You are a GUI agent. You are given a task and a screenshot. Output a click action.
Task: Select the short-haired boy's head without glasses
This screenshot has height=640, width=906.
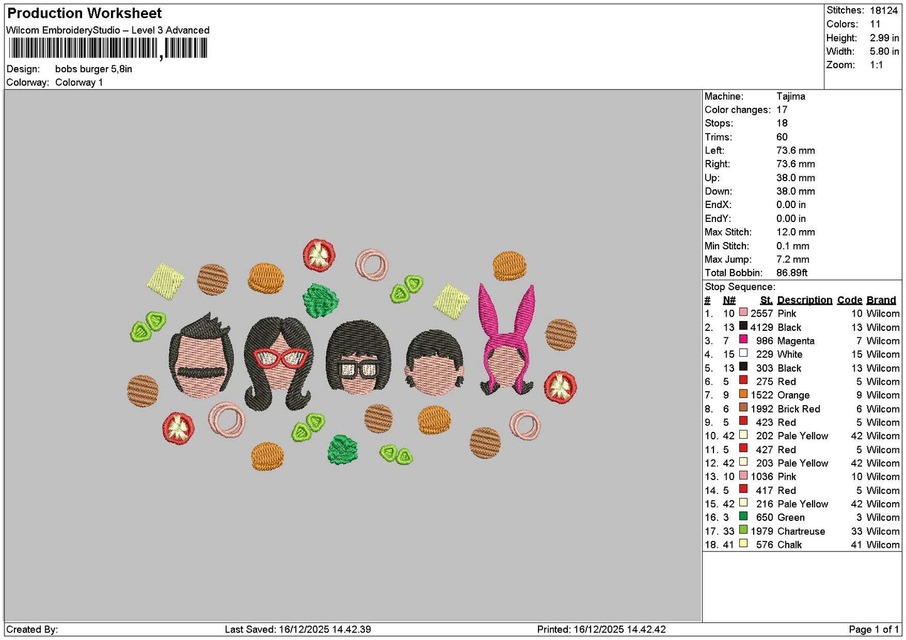click(435, 363)
